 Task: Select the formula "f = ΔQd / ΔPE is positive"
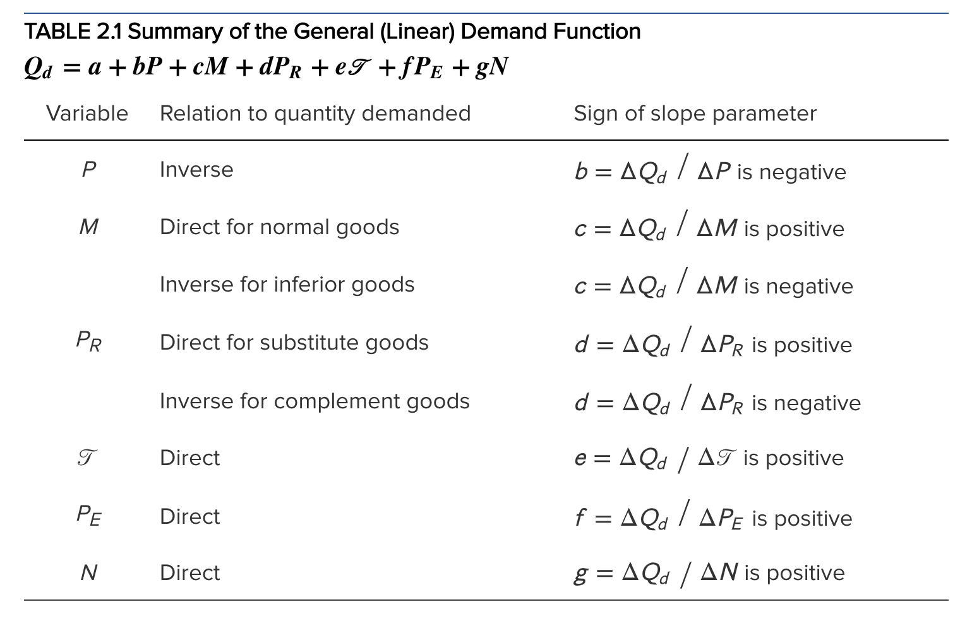pyautogui.click(x=713, y=518)
